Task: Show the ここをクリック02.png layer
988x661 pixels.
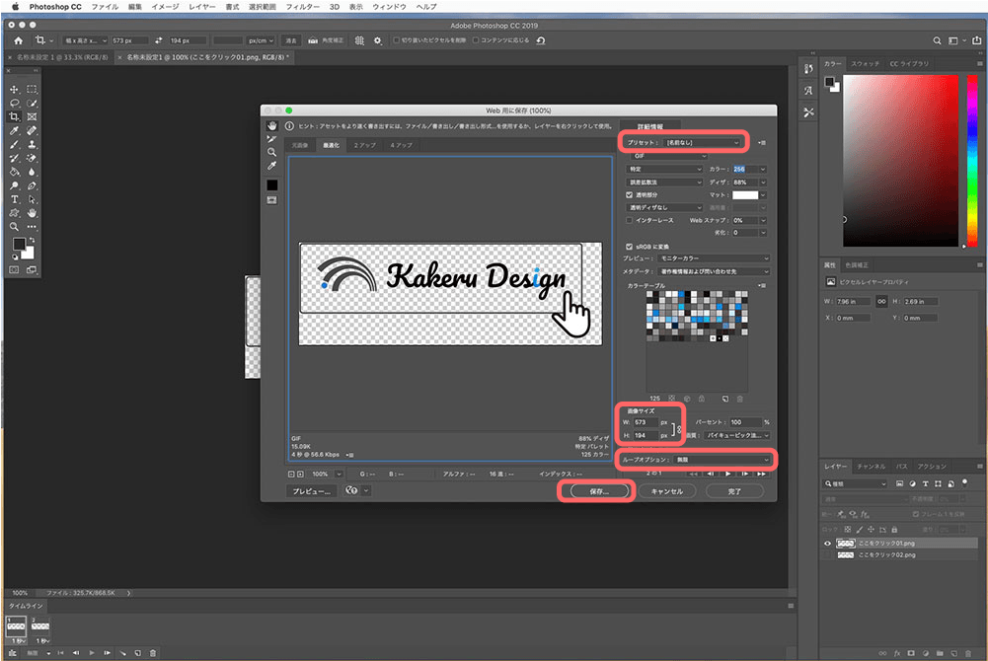Action: (827, 555)
